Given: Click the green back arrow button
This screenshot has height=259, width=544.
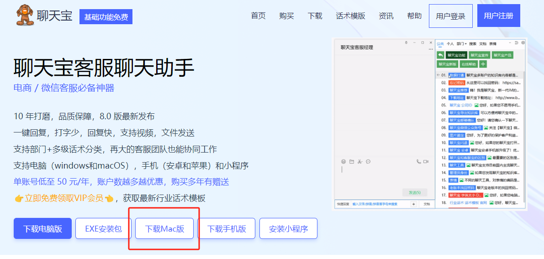Looking at the screenshot, I should (x=440, y=55).
